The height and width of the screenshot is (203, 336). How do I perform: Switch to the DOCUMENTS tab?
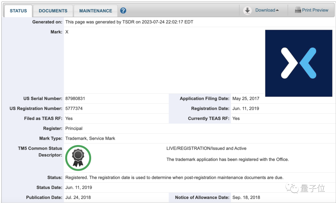(53, 11)
